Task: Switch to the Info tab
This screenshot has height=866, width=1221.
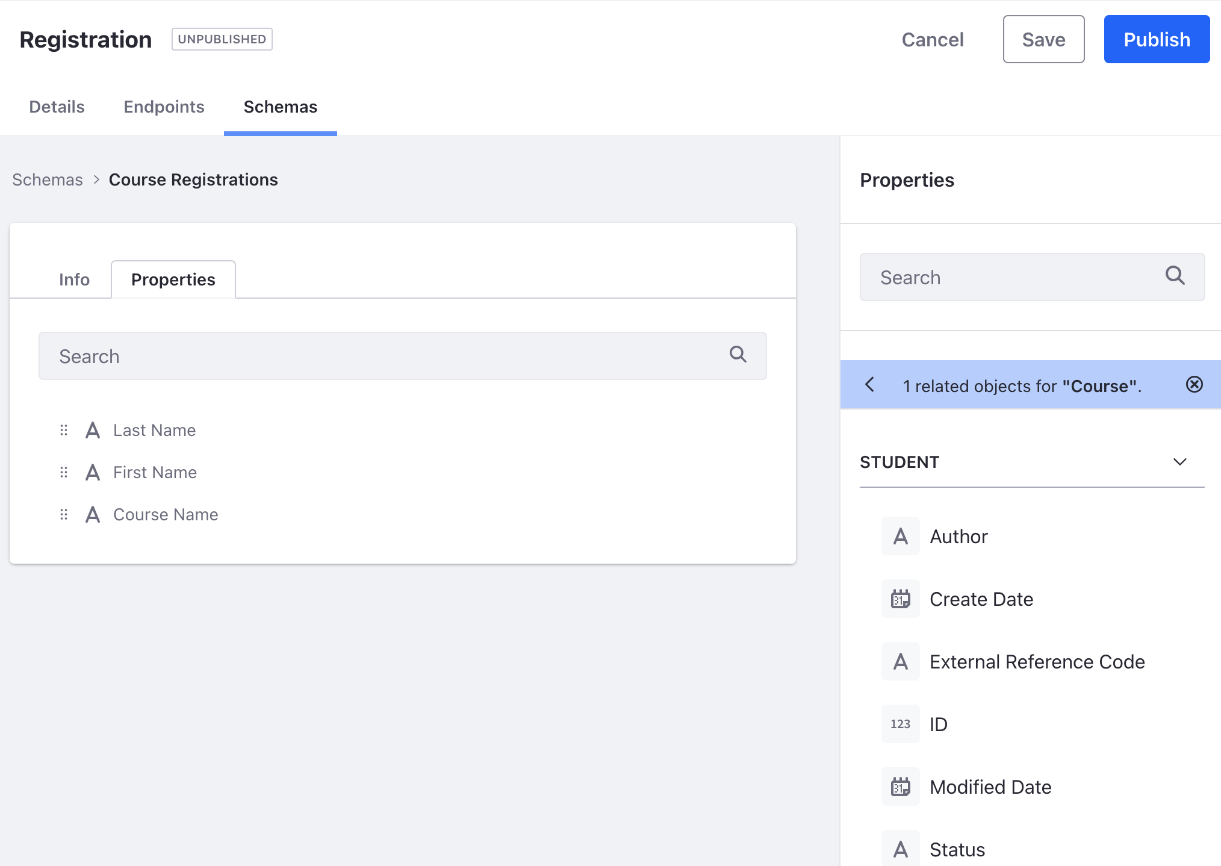Action: (x=75, y=279)
